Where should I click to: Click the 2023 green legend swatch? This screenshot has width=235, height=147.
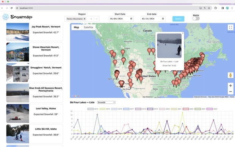point(198,109)
